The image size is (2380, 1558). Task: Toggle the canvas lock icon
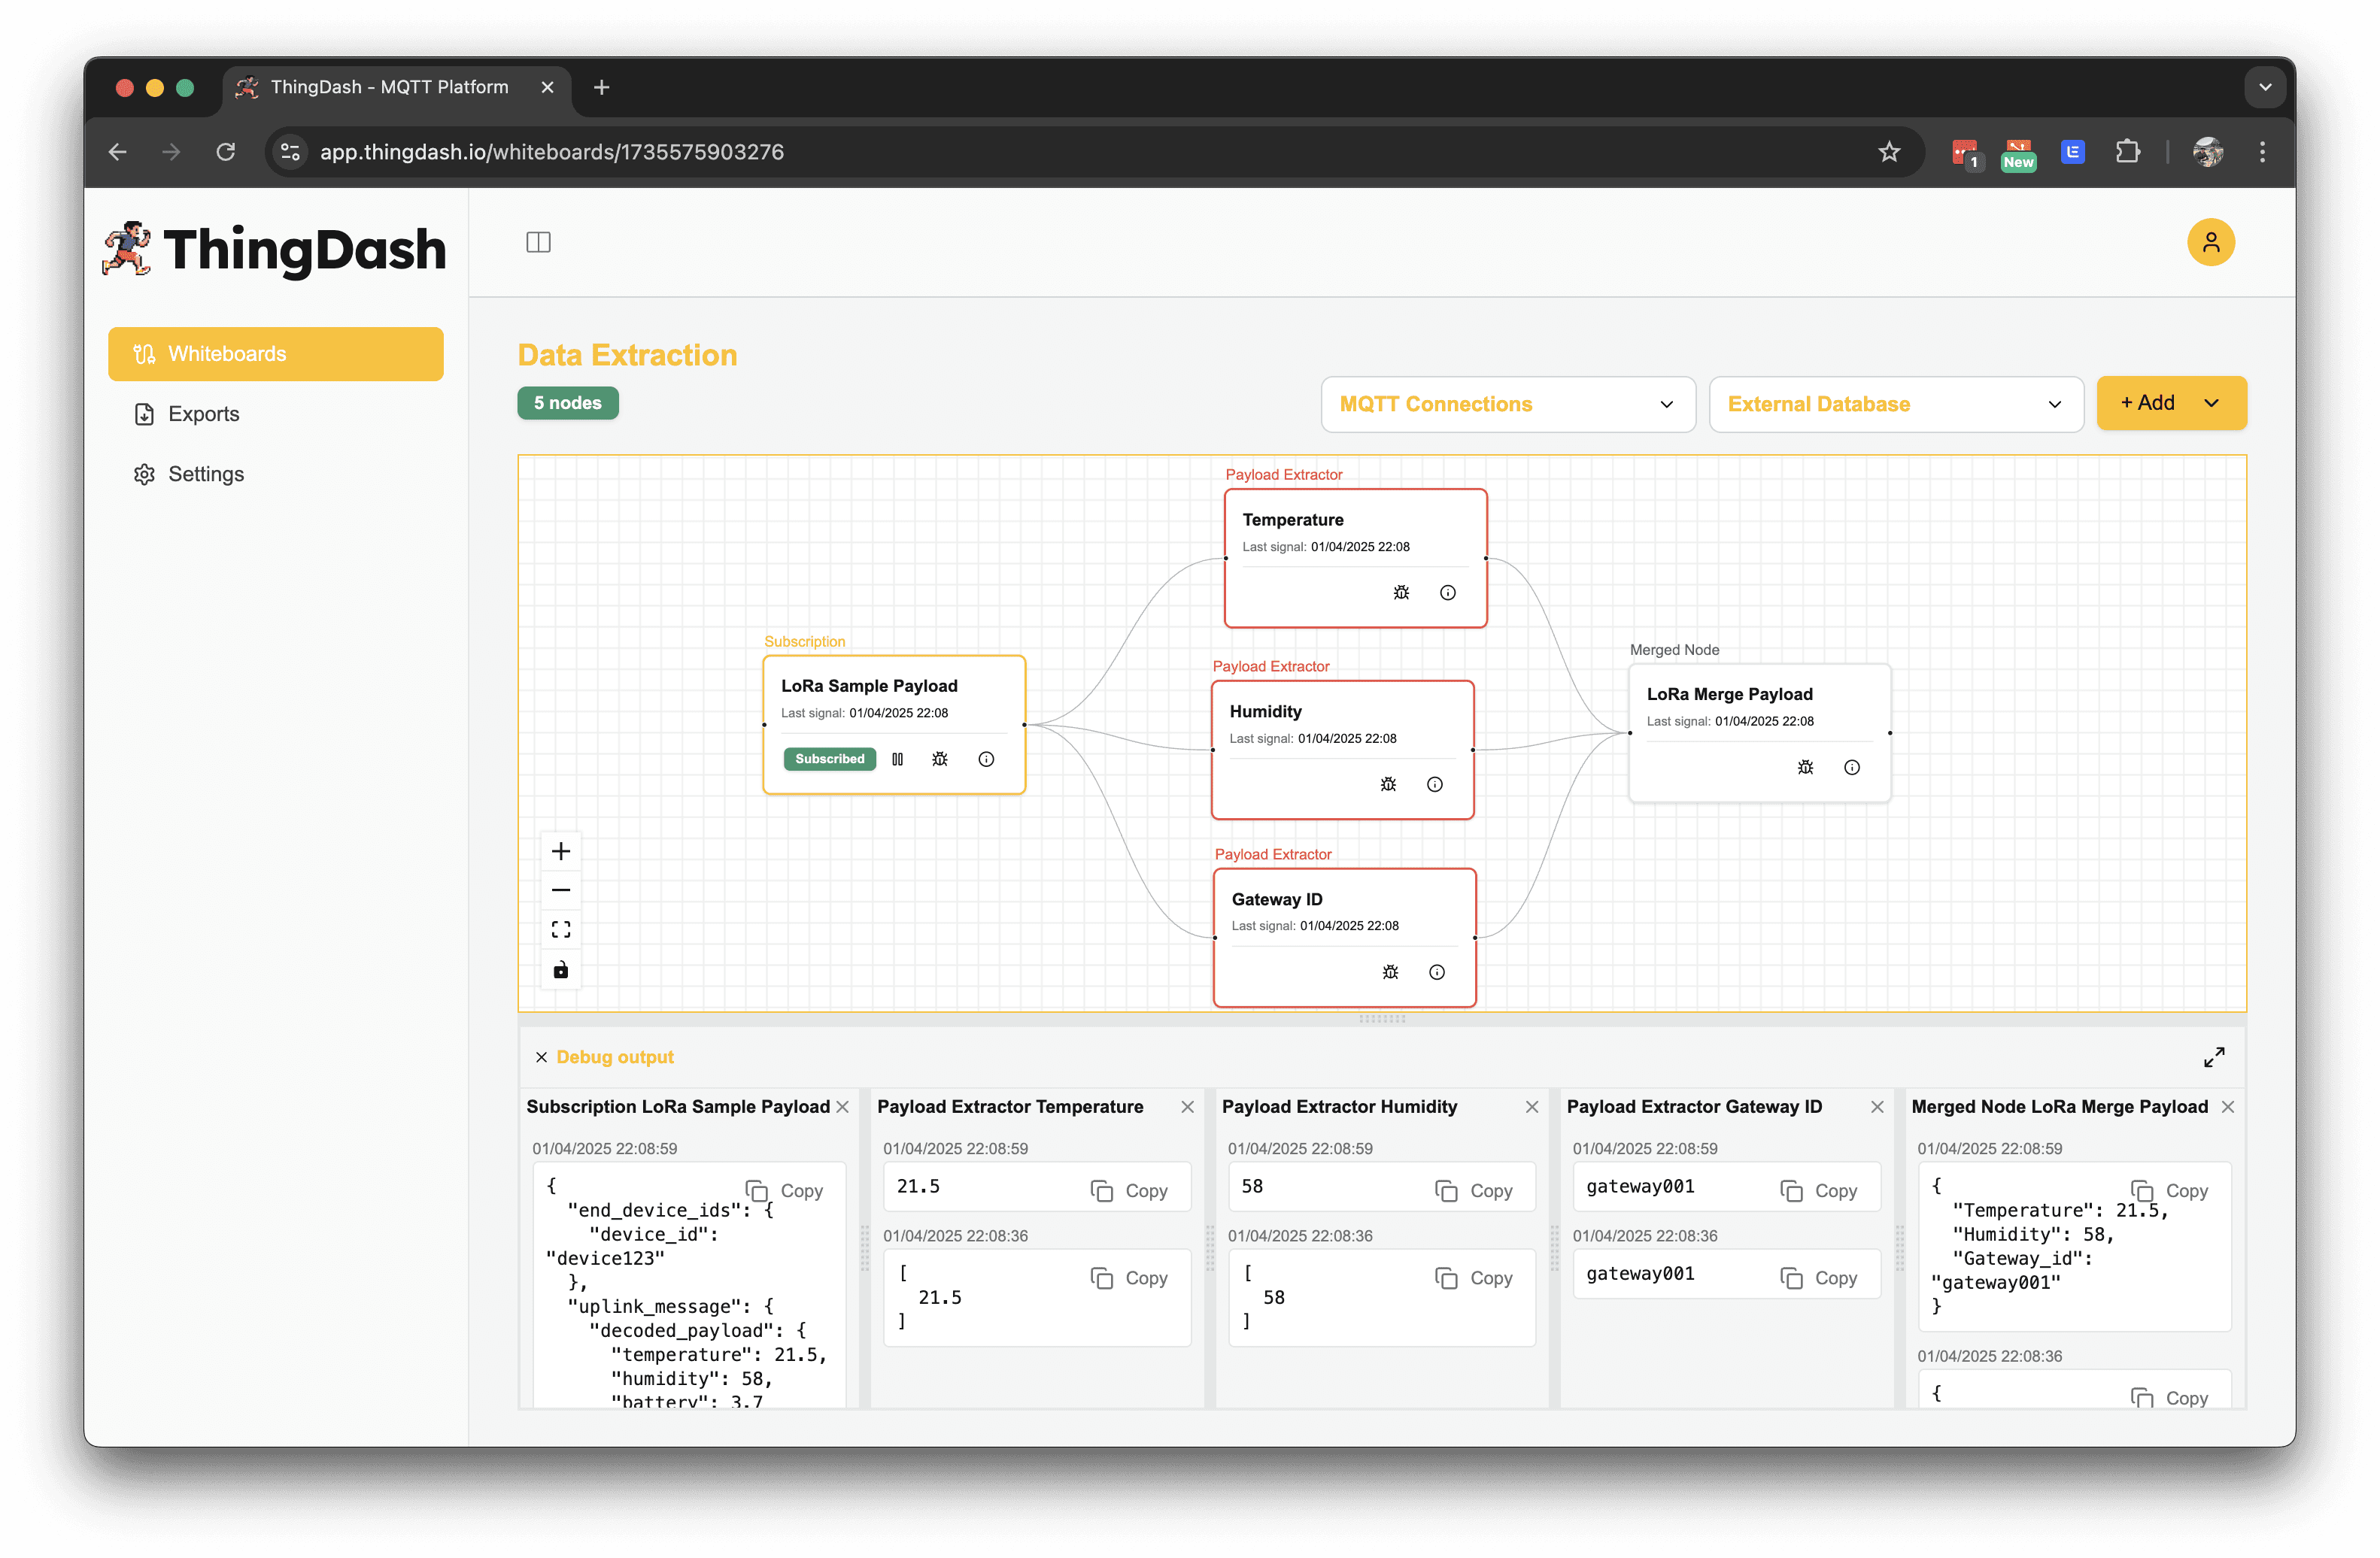point(561,971)
